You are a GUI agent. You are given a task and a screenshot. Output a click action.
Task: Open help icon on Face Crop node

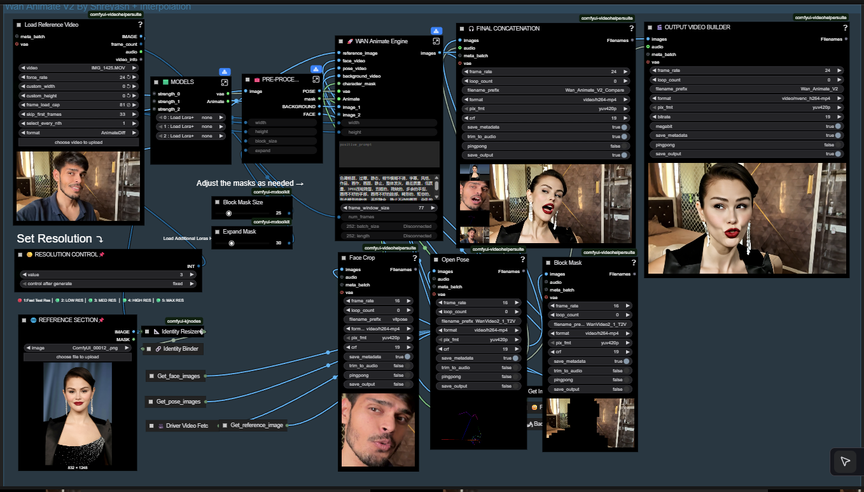pyautogui.click(x=415, y=258)
